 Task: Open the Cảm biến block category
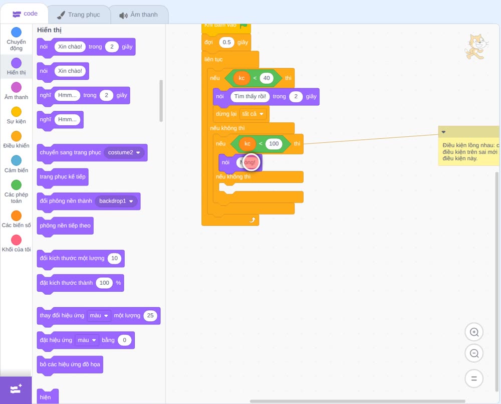17,164
